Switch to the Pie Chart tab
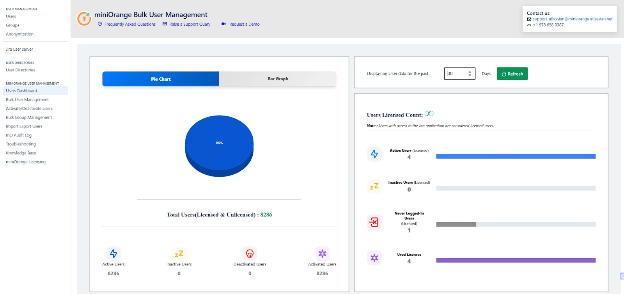 tap(161, 79)
